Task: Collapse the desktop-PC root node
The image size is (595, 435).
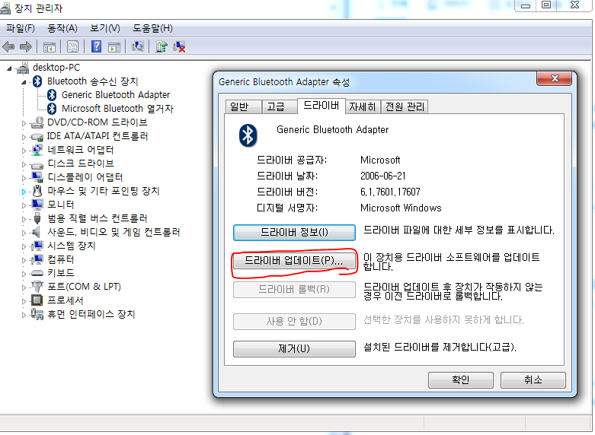Action: pos(9,68)
